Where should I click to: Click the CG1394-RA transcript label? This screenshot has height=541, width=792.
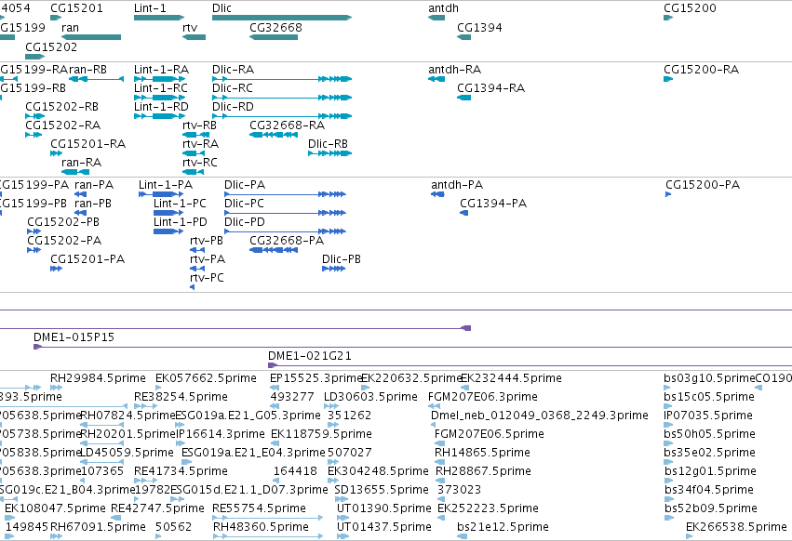pyautogui.click(x=491, y=88)
